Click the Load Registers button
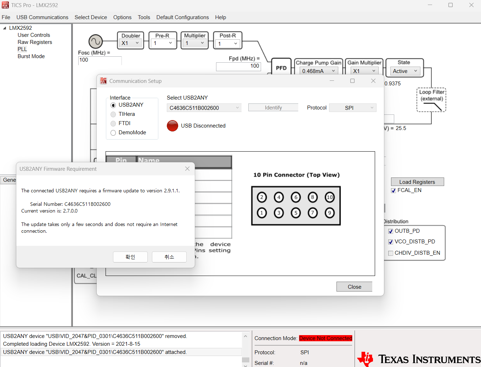Image resolution: width=481 pixels, height=367 pixels. tap(417, 182)
